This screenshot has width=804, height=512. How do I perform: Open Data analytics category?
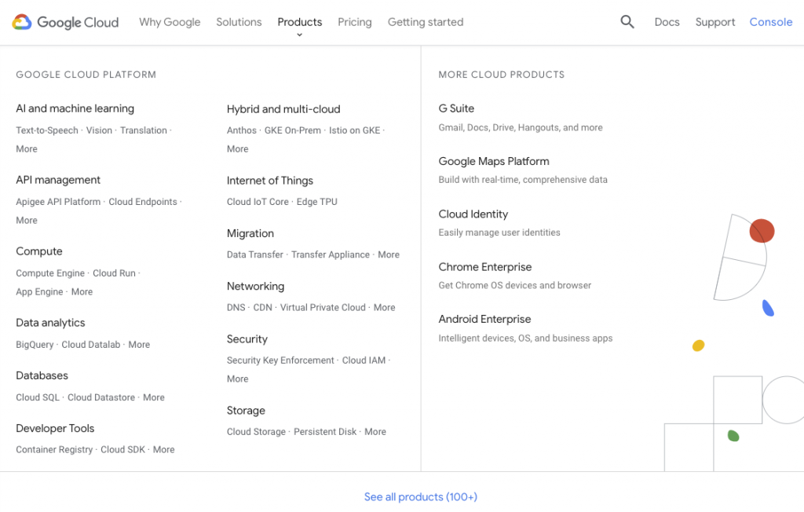click(x=50, y=322)
